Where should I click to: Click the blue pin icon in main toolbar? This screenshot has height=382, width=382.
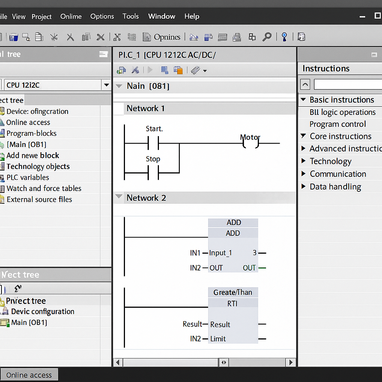click(x=284, y=37)
